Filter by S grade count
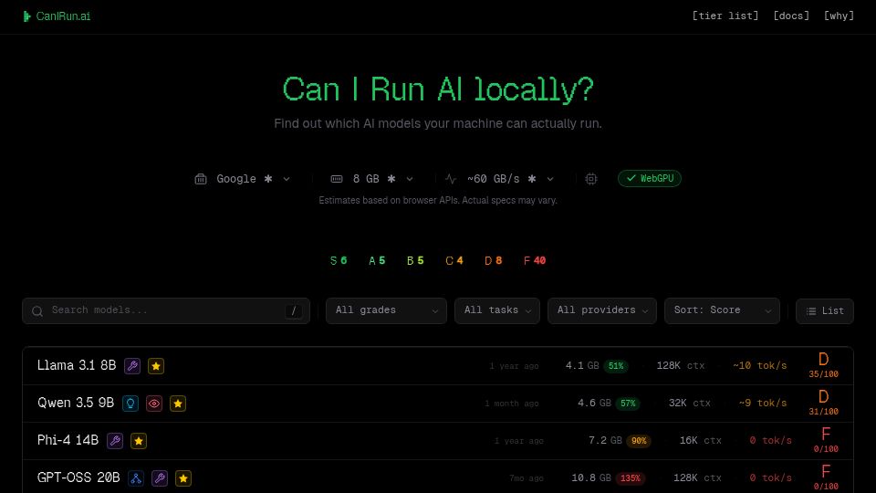876x493 pixels. tap(339, 260)
